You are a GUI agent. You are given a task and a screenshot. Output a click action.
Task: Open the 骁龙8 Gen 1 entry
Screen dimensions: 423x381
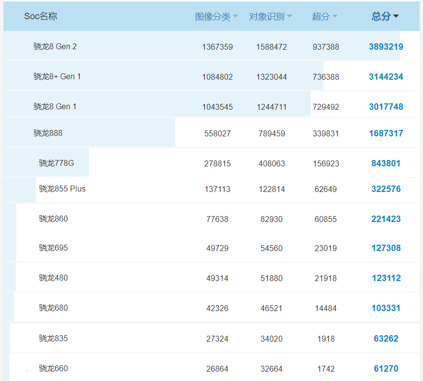tap(55, 107)
